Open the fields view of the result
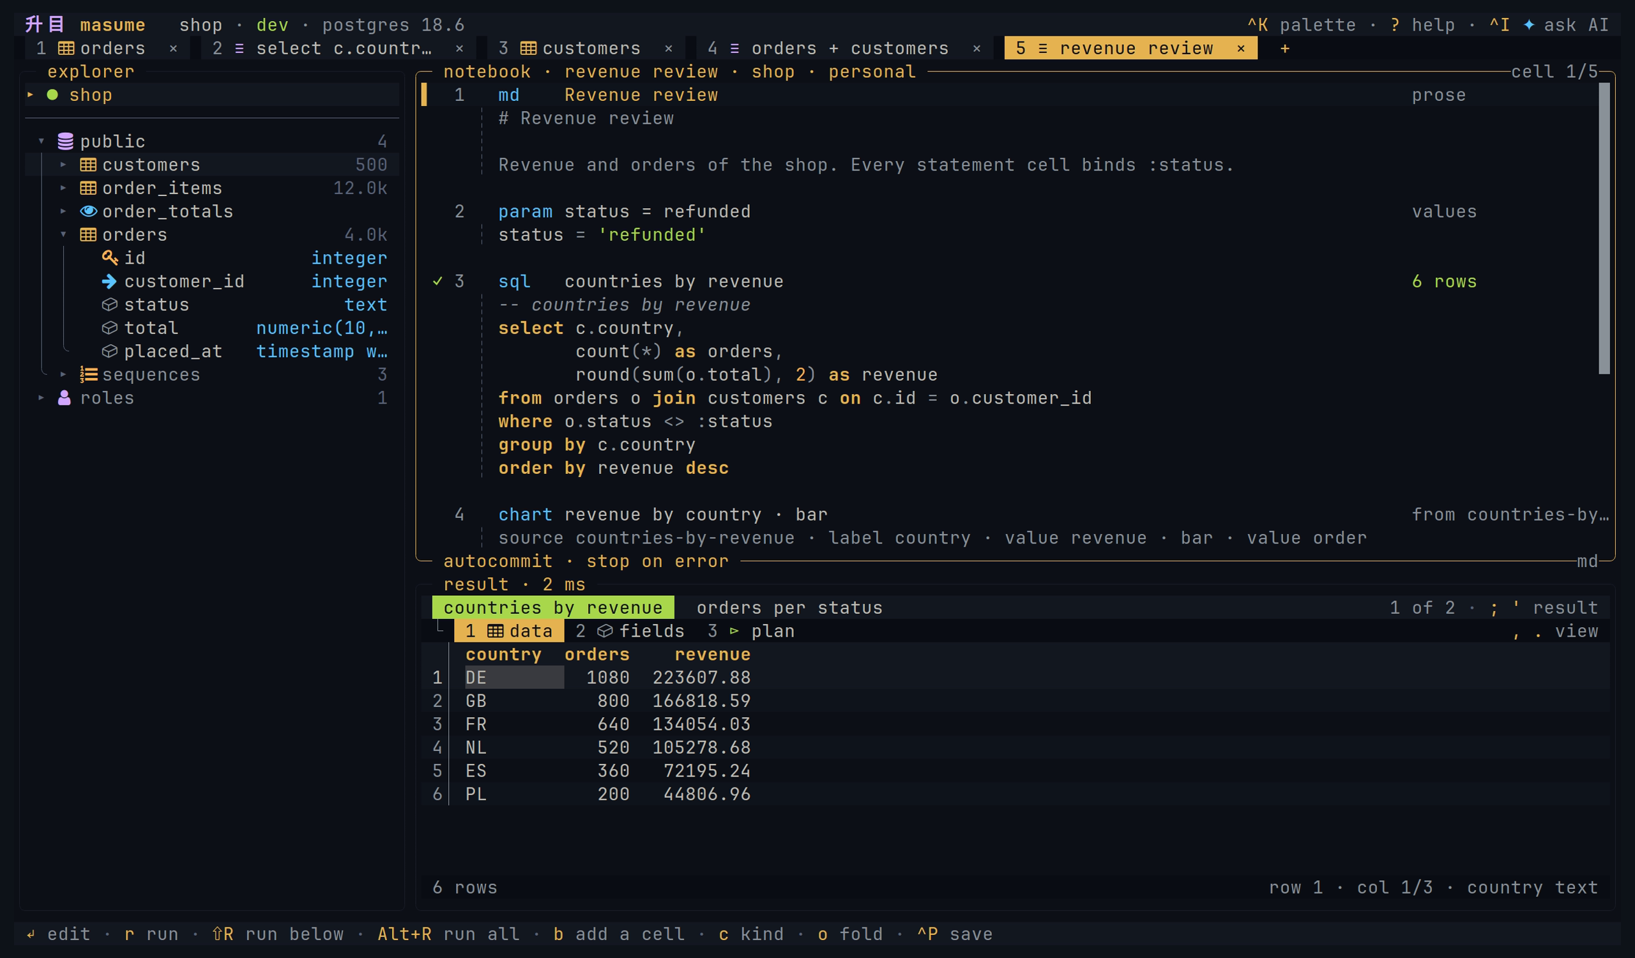1635x958 pixels. 630,631
